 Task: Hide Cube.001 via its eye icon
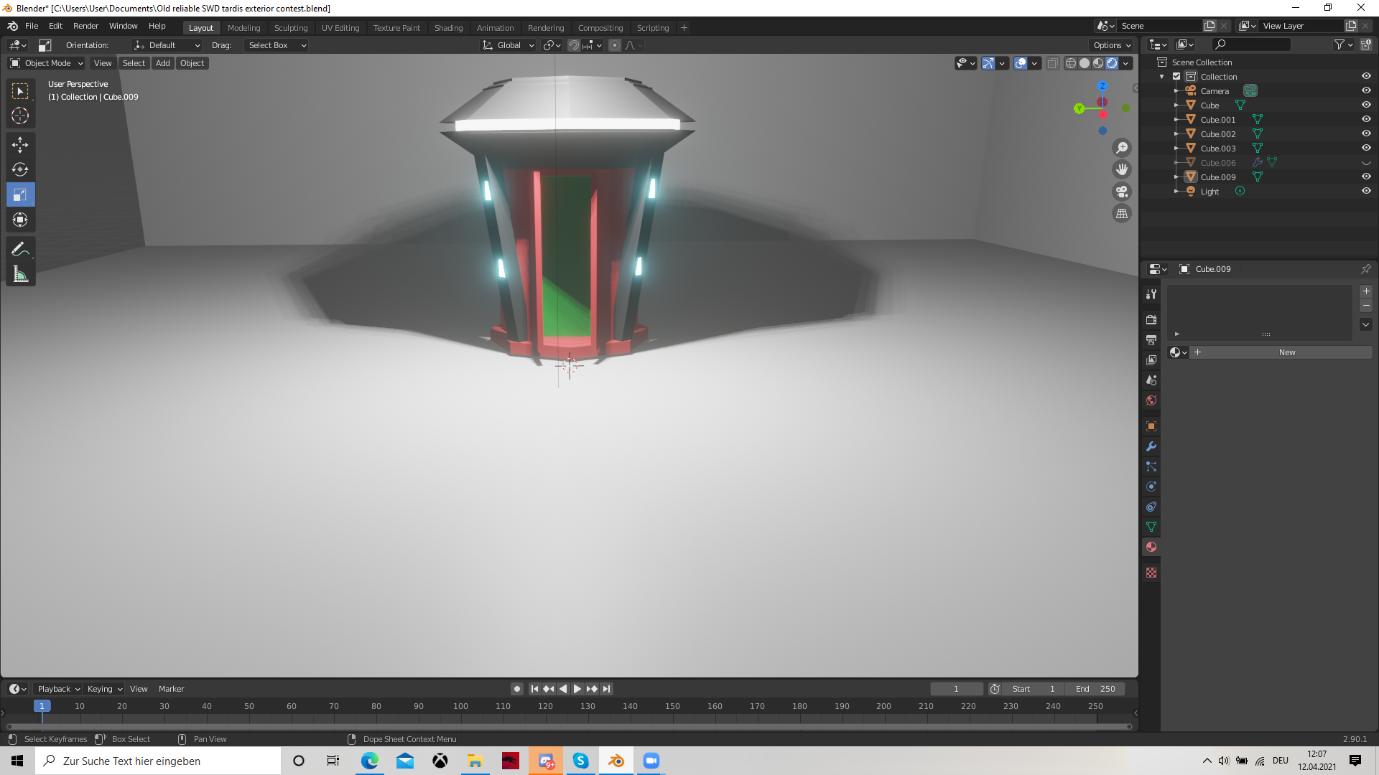(x=1366, y=119)
